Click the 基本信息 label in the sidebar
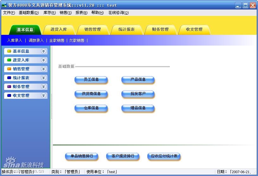Image resolution: width=258 pixels, height=176 pixels. [21, 51]
